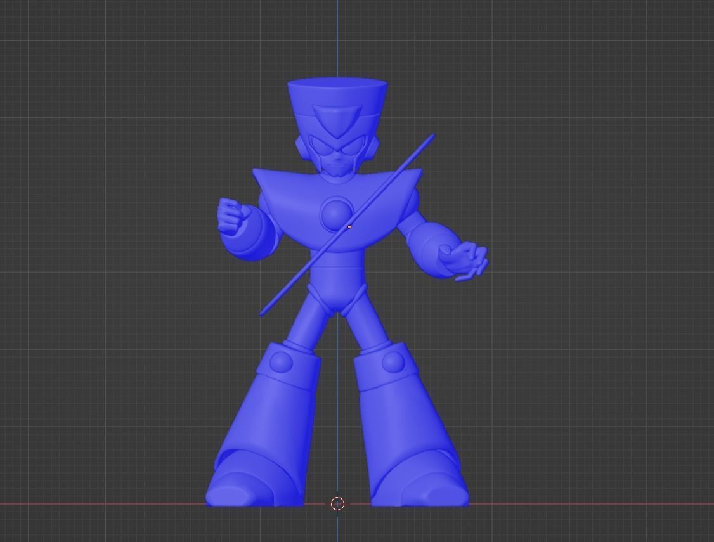Click the robot's open hand with spread fingers
The height and width of the screenshot is (542, 714).
(x=464, y=261)
